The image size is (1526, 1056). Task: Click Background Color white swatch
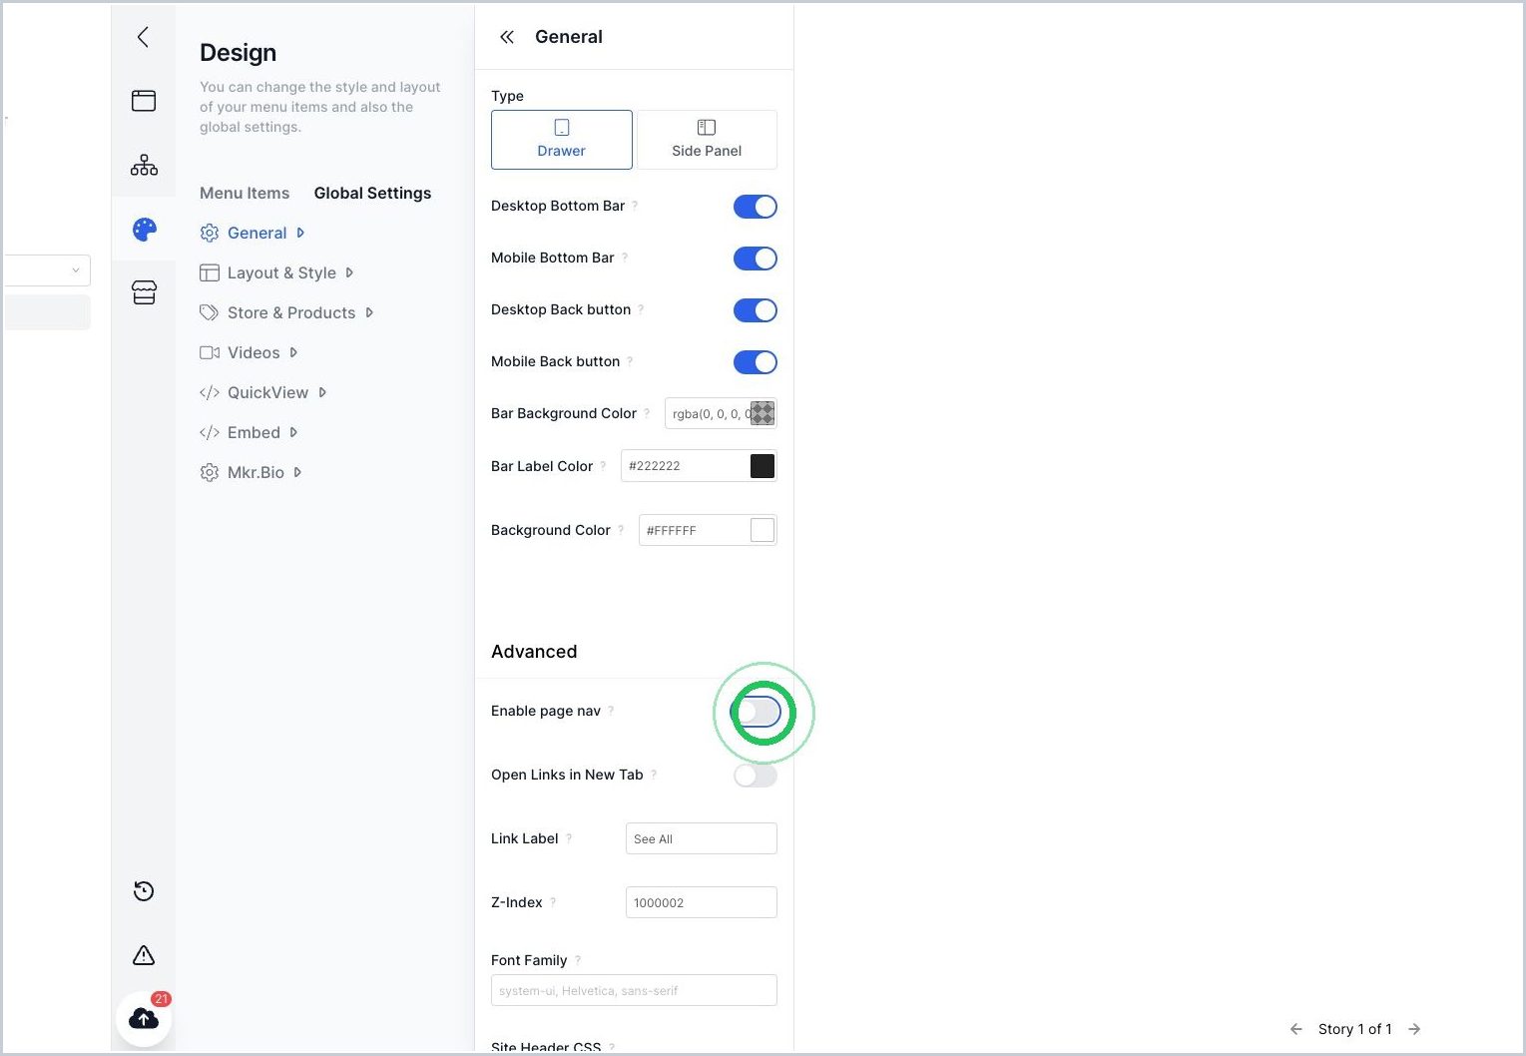click(763, 530)
